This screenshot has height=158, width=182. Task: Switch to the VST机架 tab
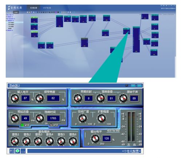click(47, 8)
